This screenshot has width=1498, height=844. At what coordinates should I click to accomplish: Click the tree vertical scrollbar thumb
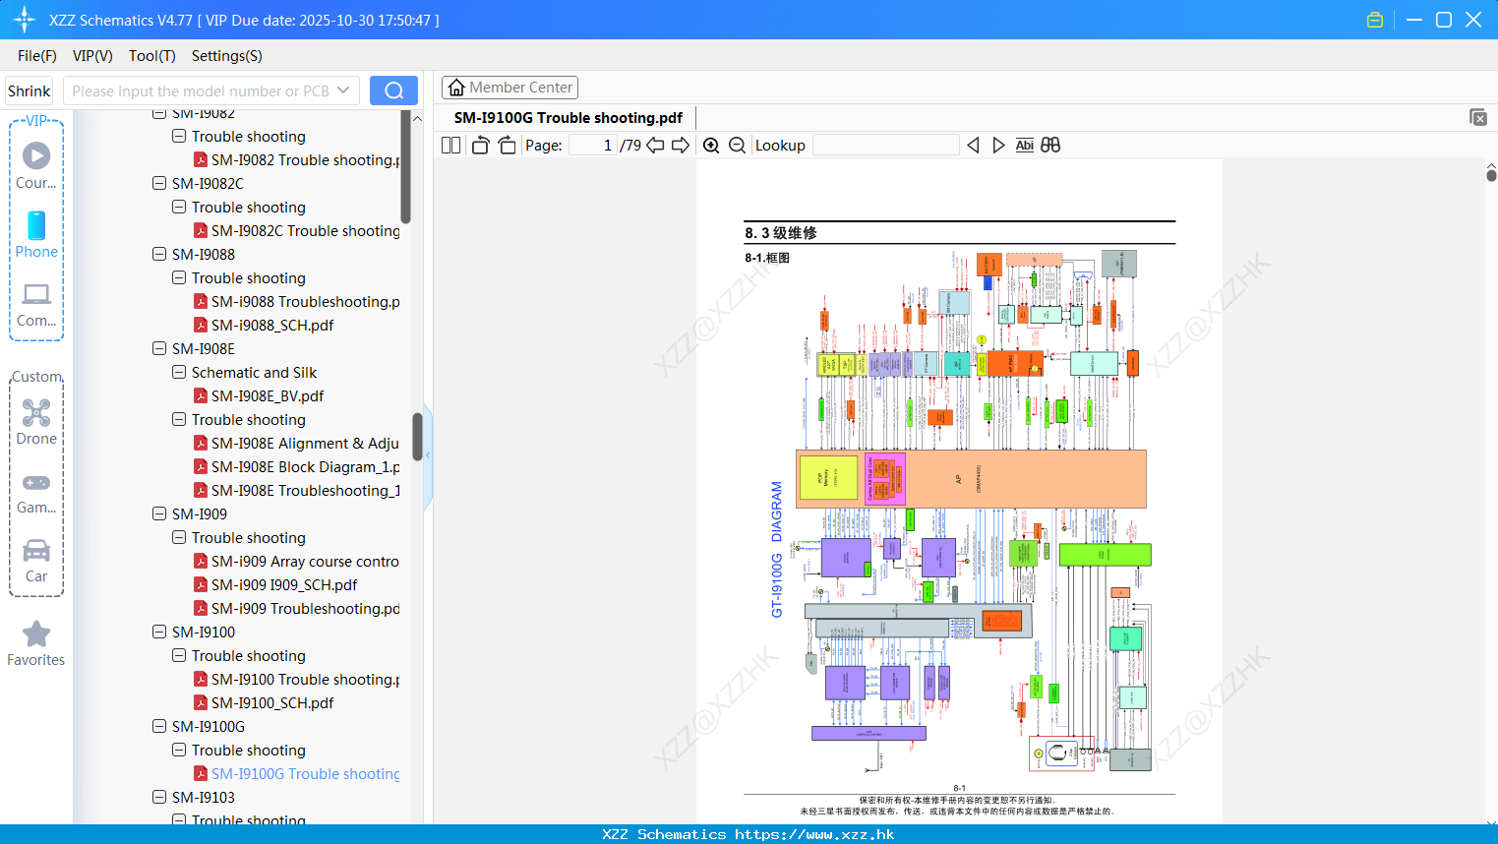tap(417, 437)
